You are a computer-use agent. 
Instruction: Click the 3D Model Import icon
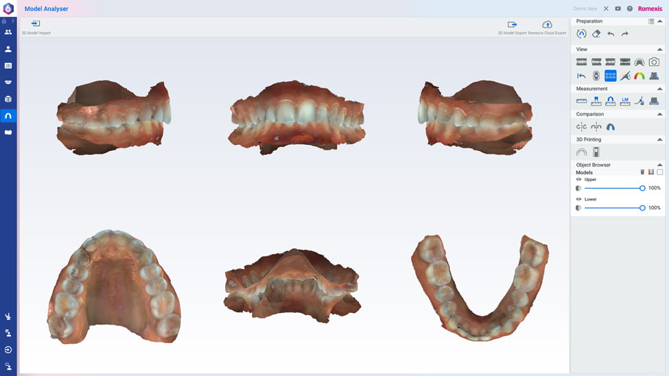[36, 24]
